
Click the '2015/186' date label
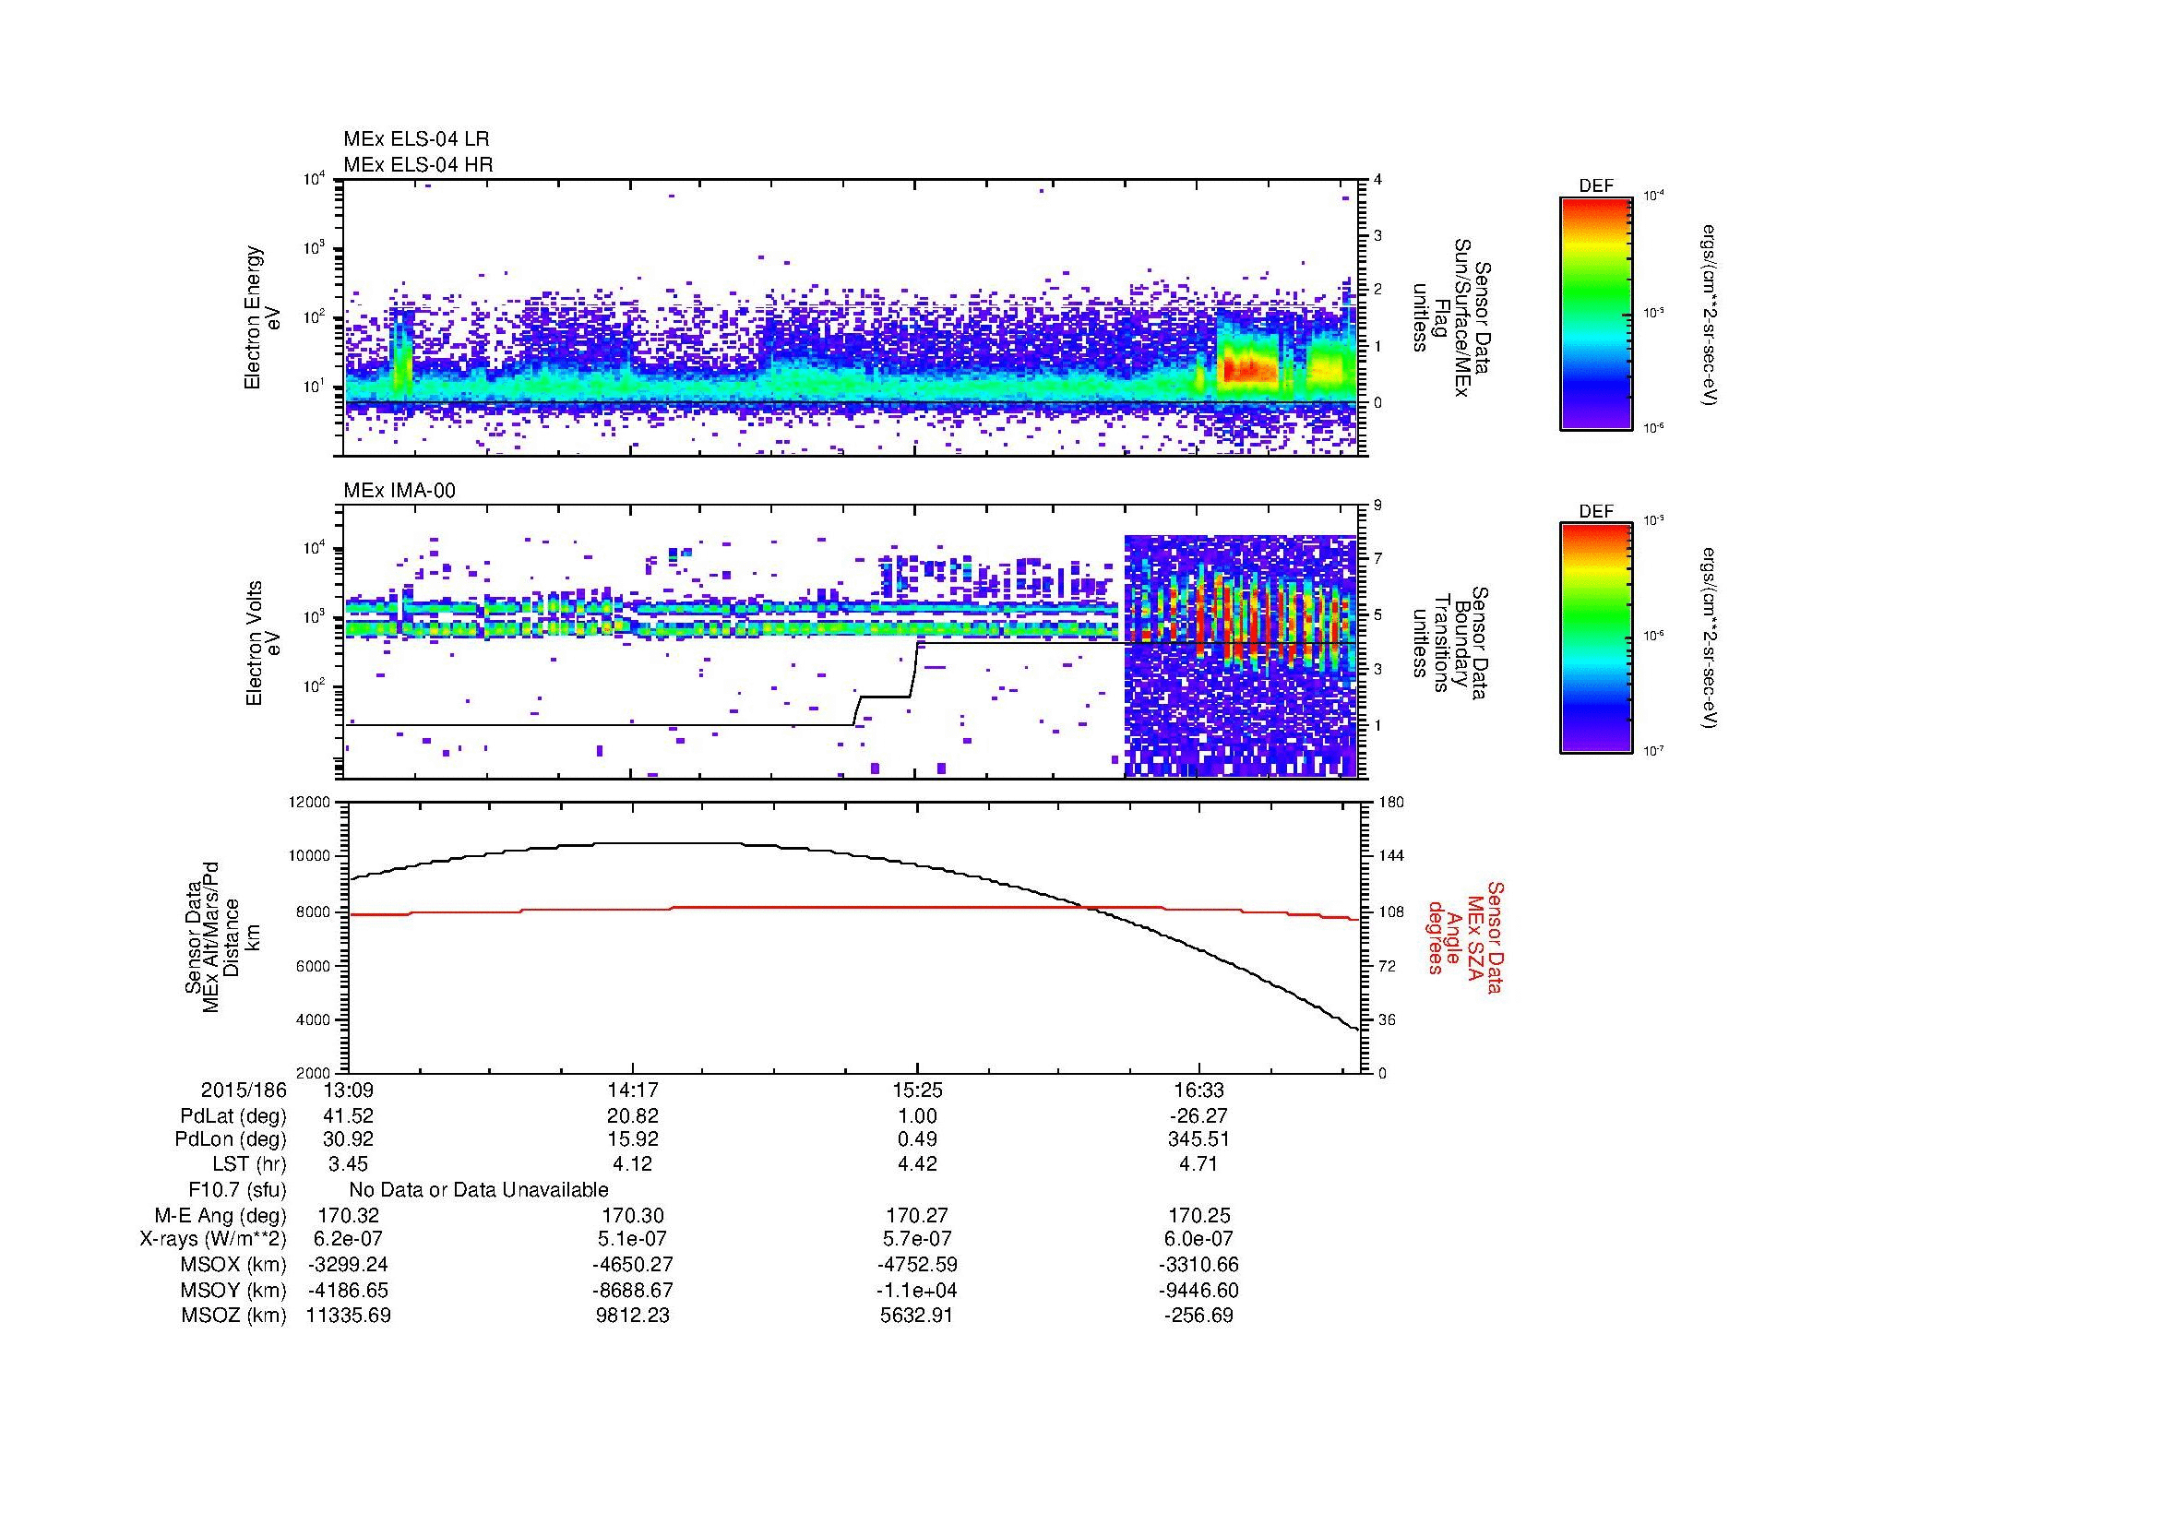(x=244, y=1090)
